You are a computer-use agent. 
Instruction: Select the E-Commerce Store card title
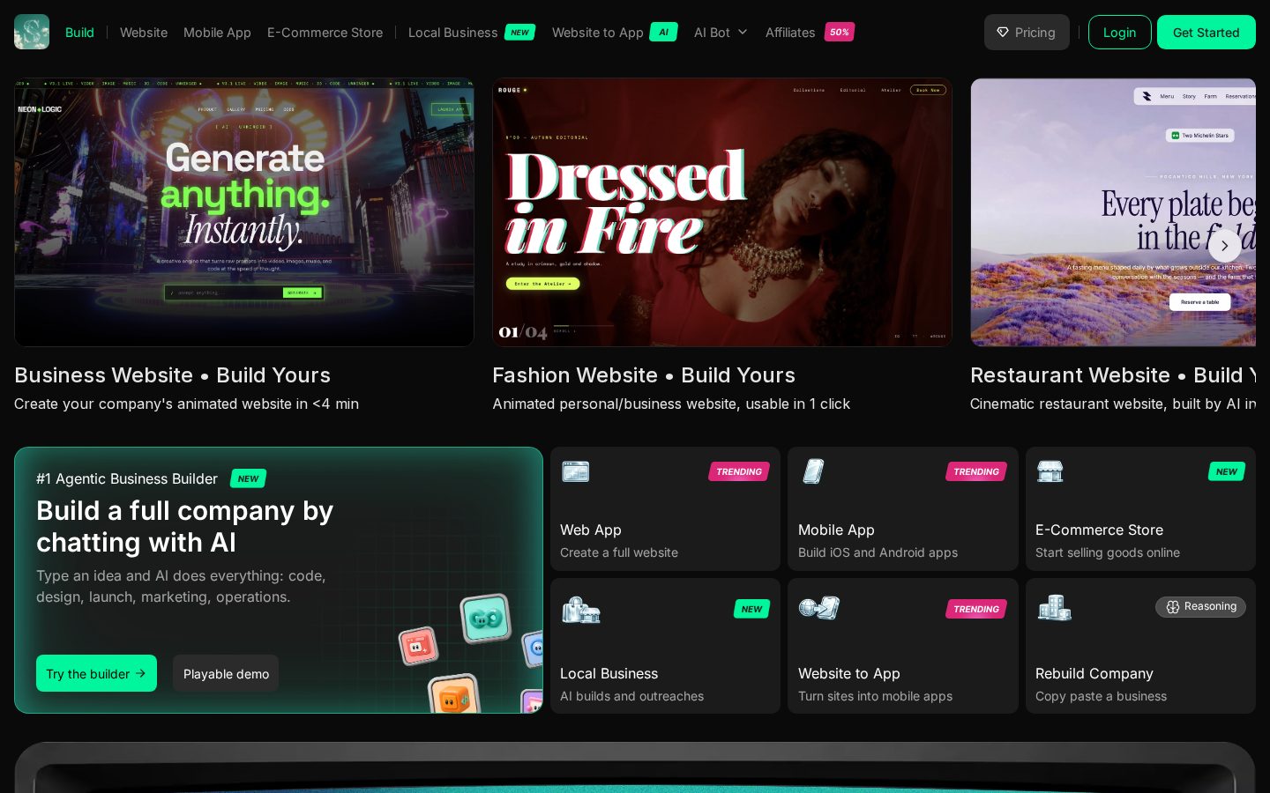[1099, 530]
